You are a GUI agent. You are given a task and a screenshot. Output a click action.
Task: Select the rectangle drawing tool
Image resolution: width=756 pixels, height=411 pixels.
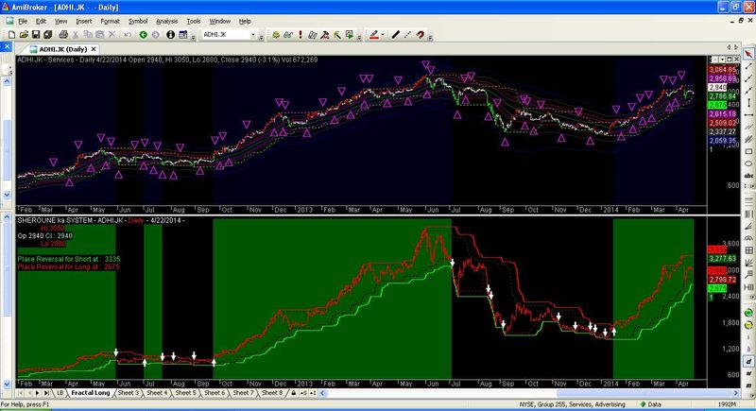(x=748, y=151)
